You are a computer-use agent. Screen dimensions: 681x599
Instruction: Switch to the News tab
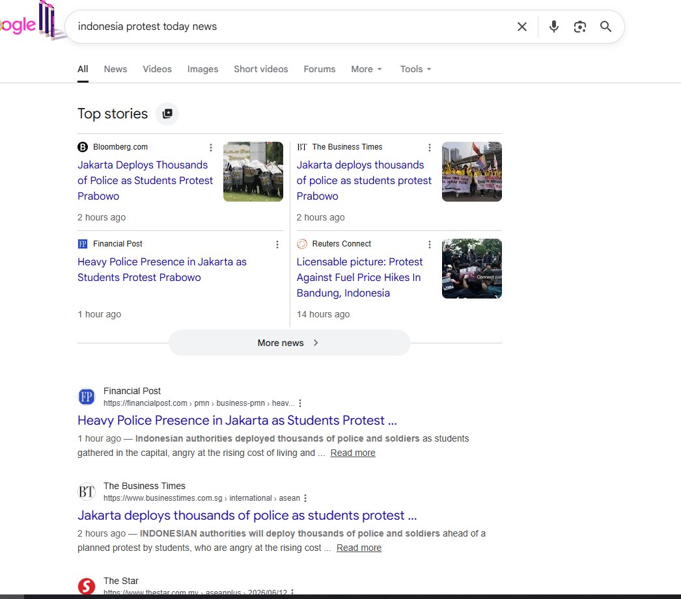(115, 69)
